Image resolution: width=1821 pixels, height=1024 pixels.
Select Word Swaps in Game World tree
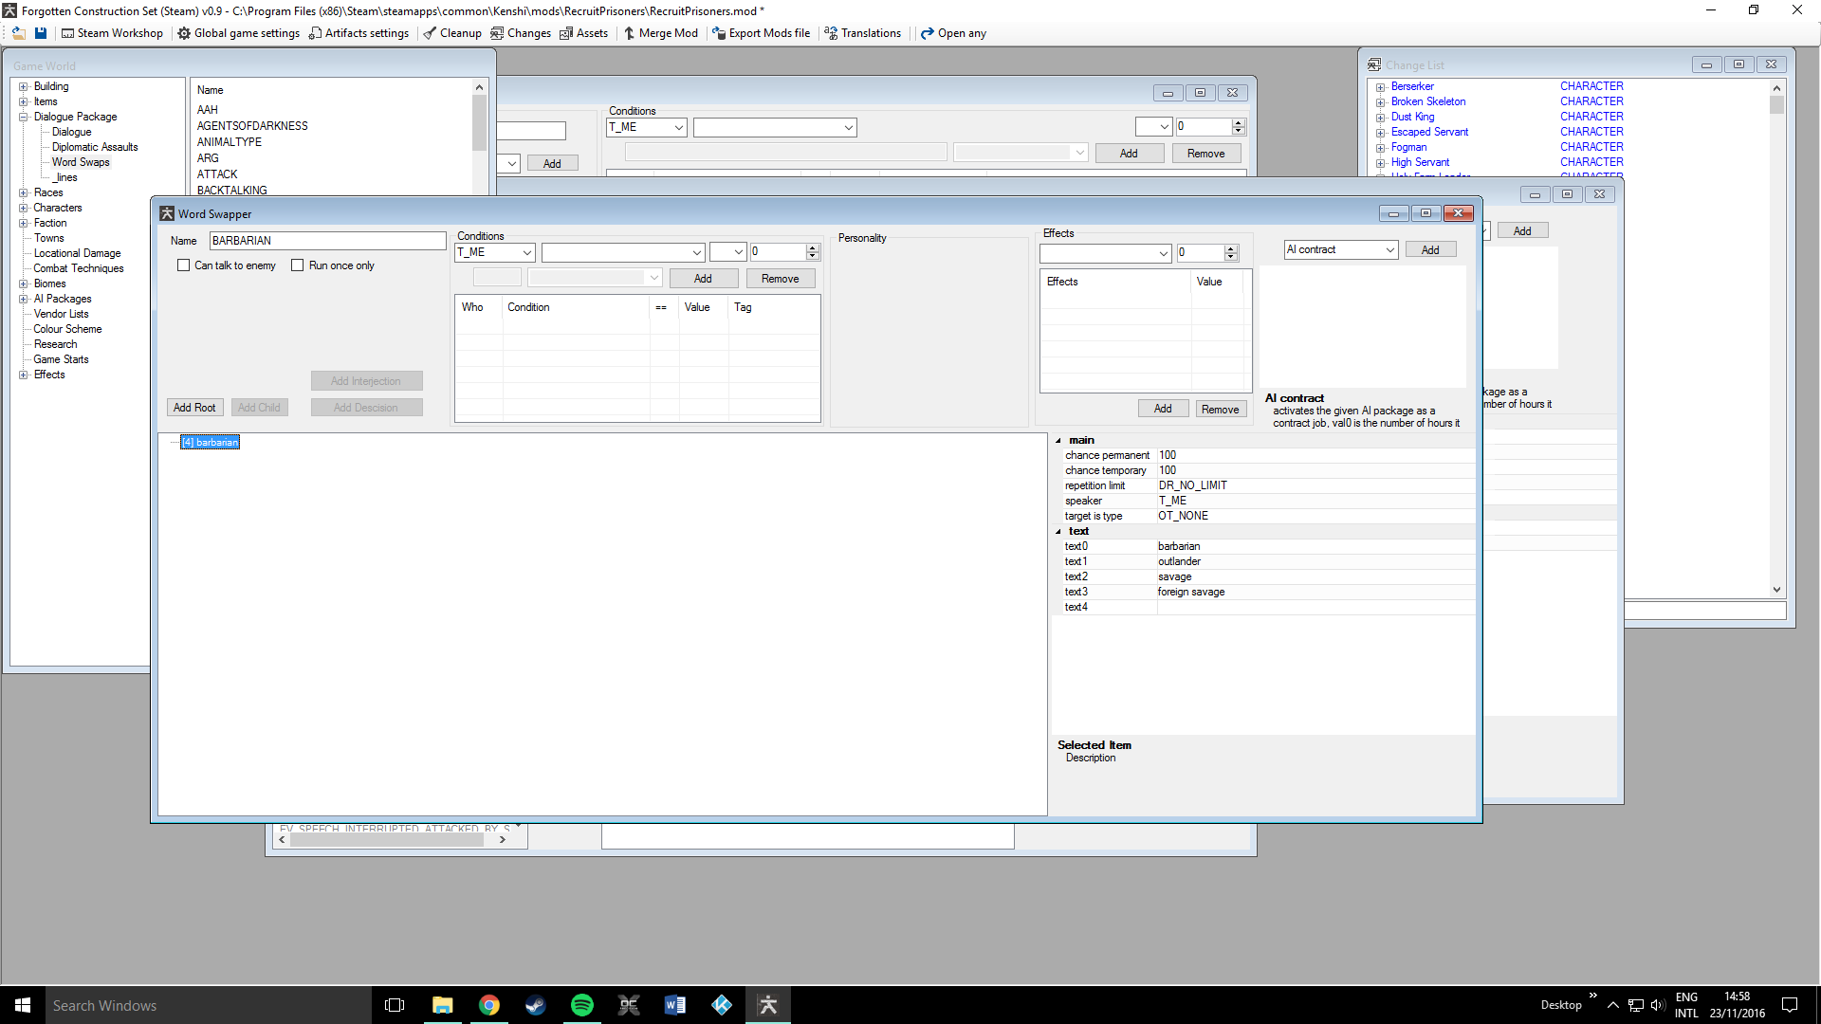[x=81, y=162]
